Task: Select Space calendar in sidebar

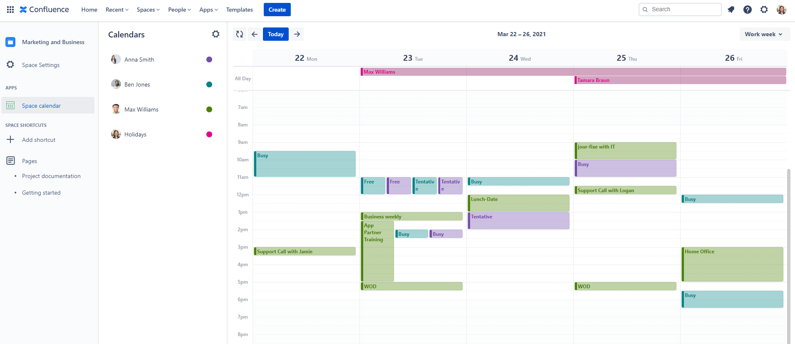Action: click(x=41, y=106)
